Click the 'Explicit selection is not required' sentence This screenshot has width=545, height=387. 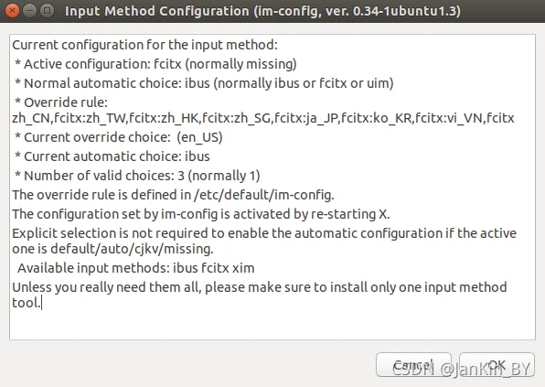click(x=264, y=241)
